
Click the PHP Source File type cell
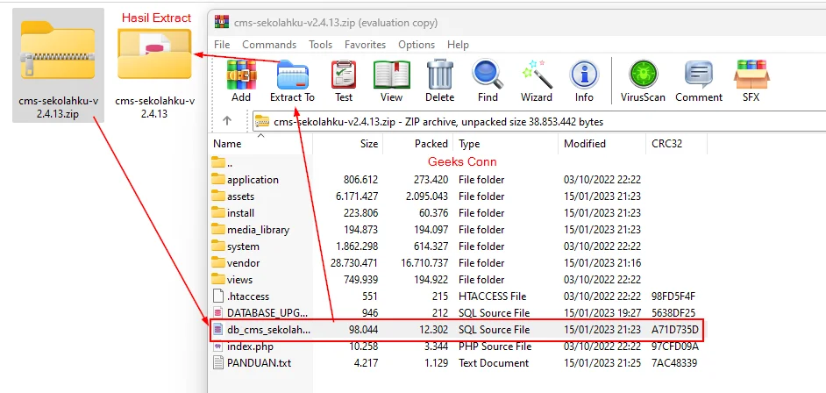click(x=495, y=347)
